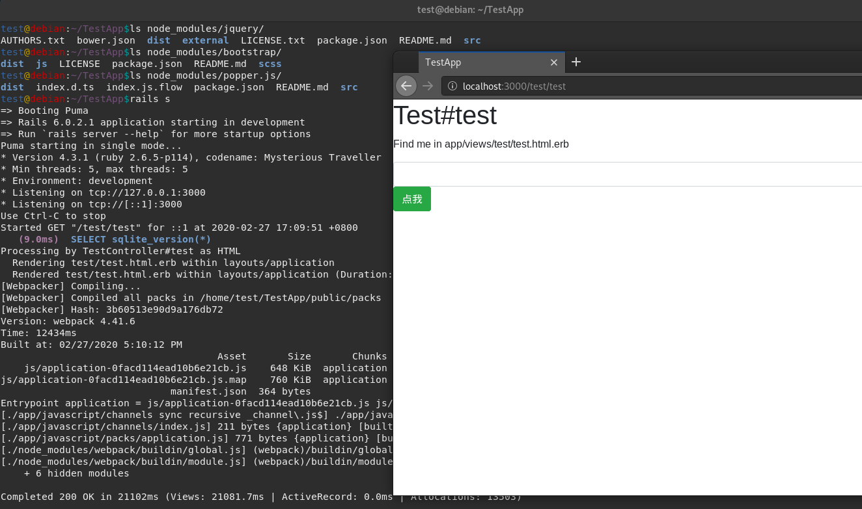Click the terminal title bar test@debian: ~/TestApp

470,10
